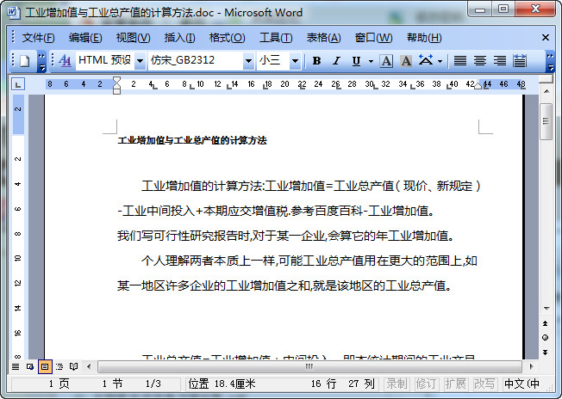
Task: Go to next page with double-down arrow
Action: [x=545, y=353]
